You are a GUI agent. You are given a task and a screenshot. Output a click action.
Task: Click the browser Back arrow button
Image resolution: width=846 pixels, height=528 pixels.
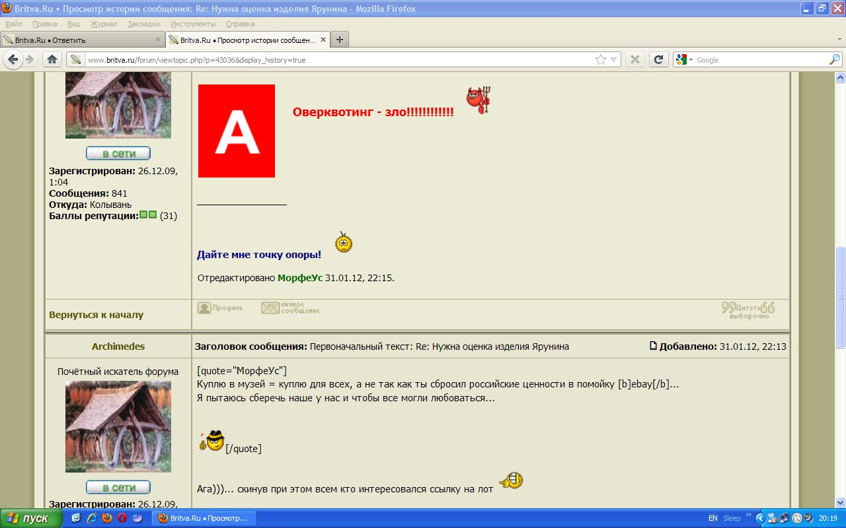13,59
